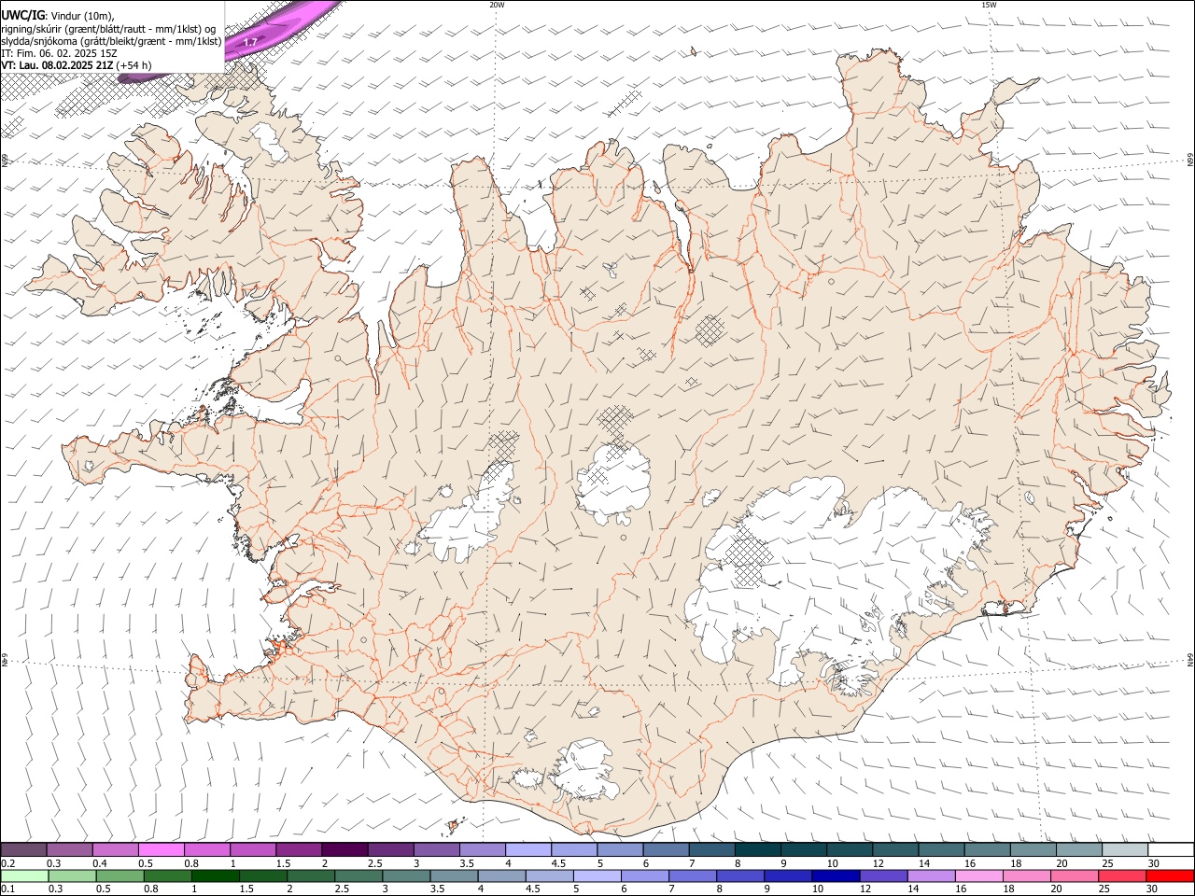Select the dark mauve 0.2 swatch, top legend row
1195x896 pixels.
(23, 849)
